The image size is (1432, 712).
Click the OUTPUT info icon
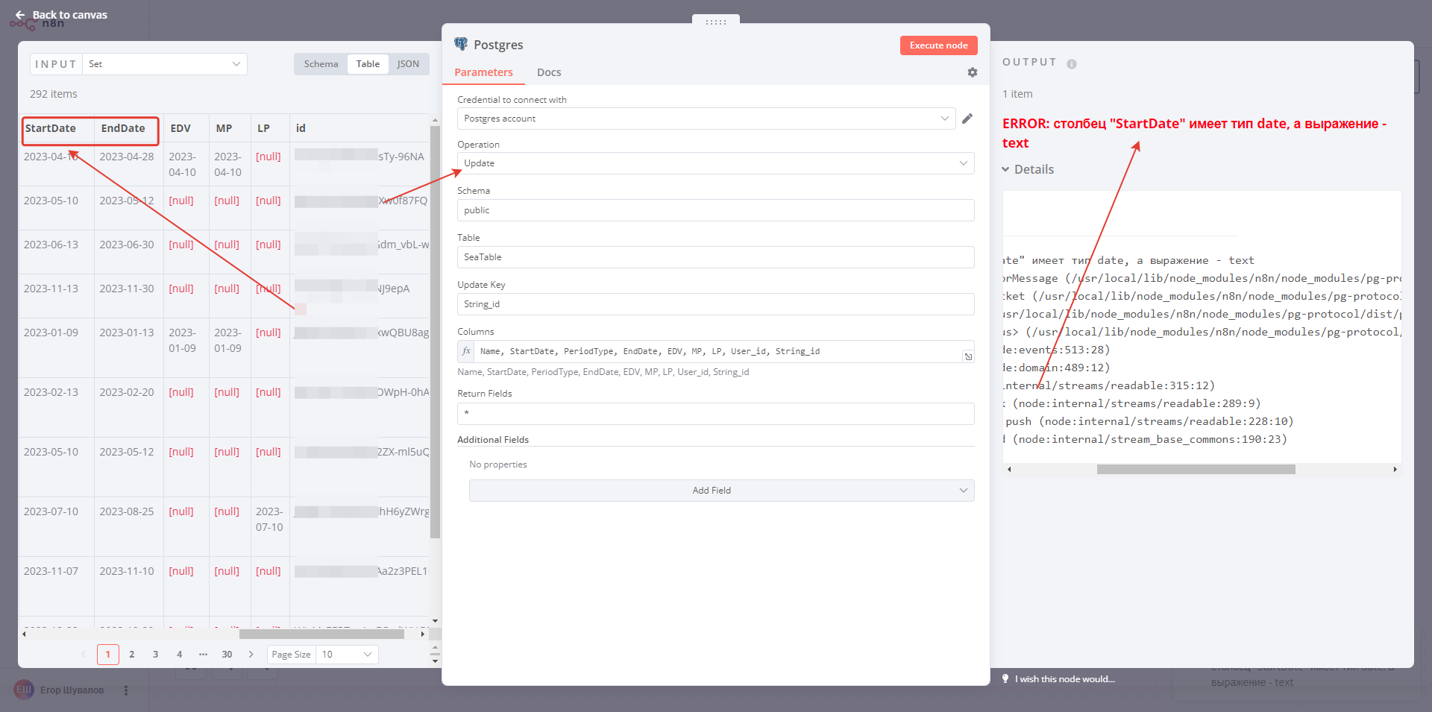[1072, 63]
